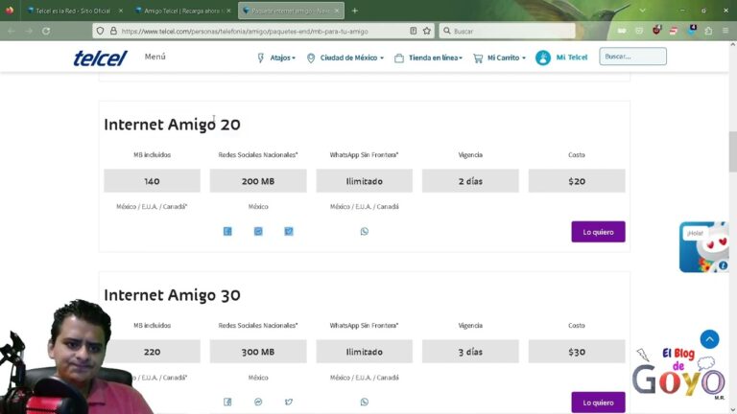Click the $30 cost value

pos(577,352)
